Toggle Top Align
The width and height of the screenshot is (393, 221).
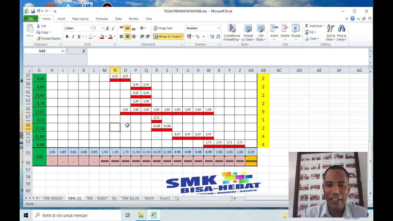(x=122, y=28)
